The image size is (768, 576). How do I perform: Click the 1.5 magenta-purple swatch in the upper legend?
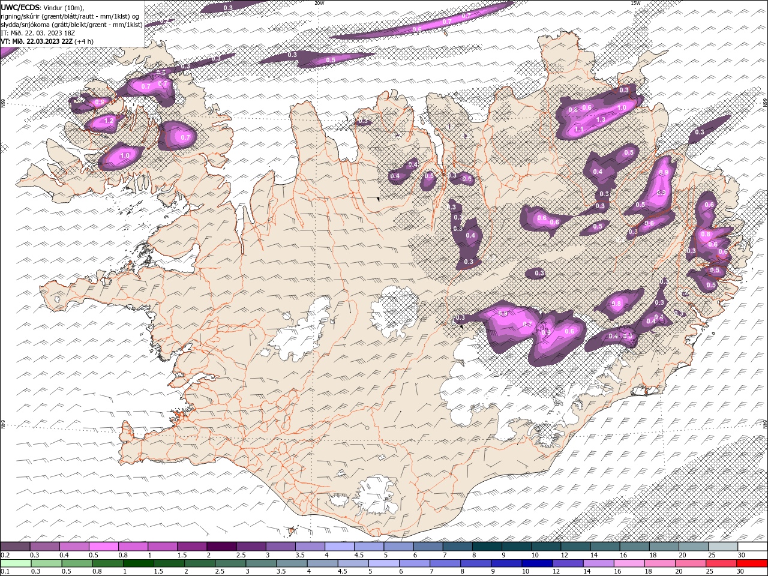click(x=192, y=547)
